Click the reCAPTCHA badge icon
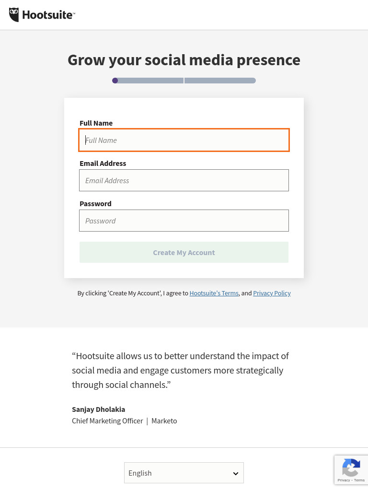Viewport: 368px width, 491px height. 351,467
